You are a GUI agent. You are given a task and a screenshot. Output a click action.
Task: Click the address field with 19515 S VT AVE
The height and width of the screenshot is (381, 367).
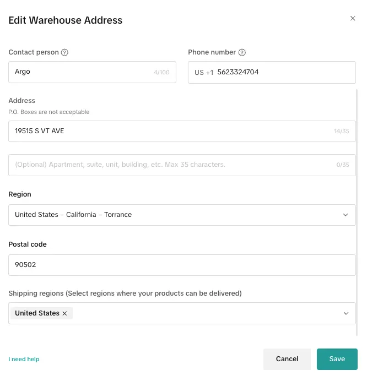point(165,131)
